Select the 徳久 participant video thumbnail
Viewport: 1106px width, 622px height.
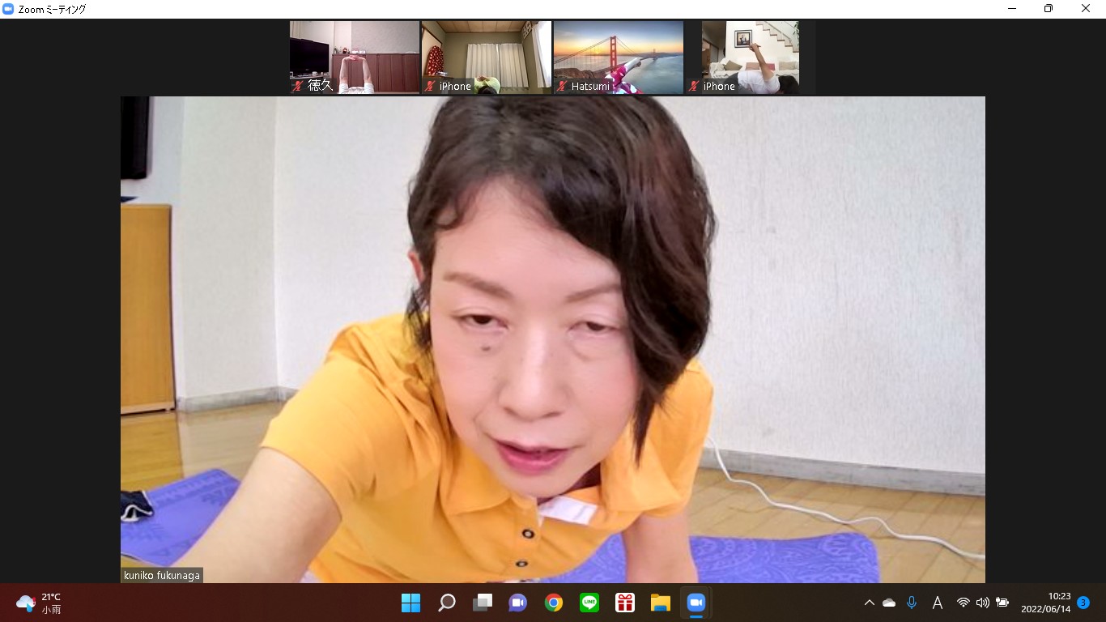point(355,58)
